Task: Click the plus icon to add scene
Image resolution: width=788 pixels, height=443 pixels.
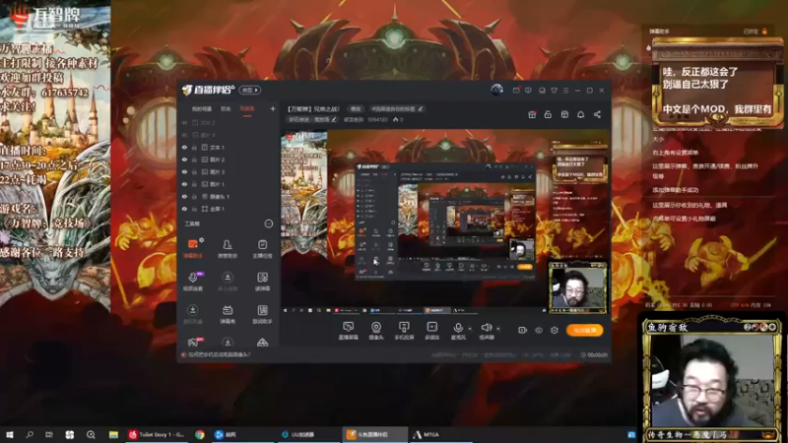Action: pyautogui.click(x=273, y=108)
